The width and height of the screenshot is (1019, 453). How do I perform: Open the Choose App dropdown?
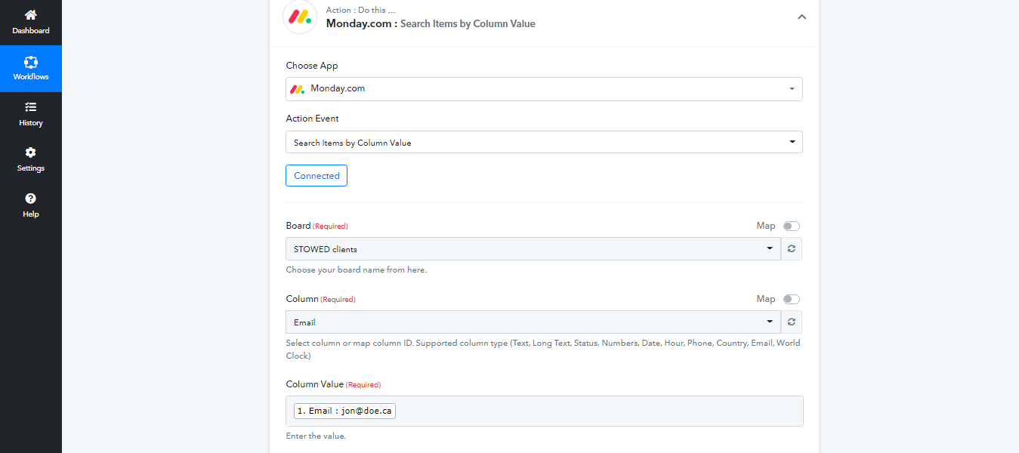(544, 88)
